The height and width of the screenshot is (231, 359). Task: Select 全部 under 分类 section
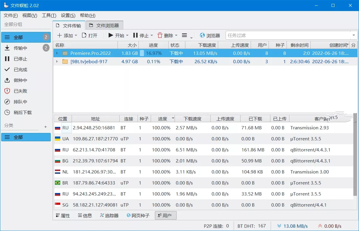pos(26,137)
